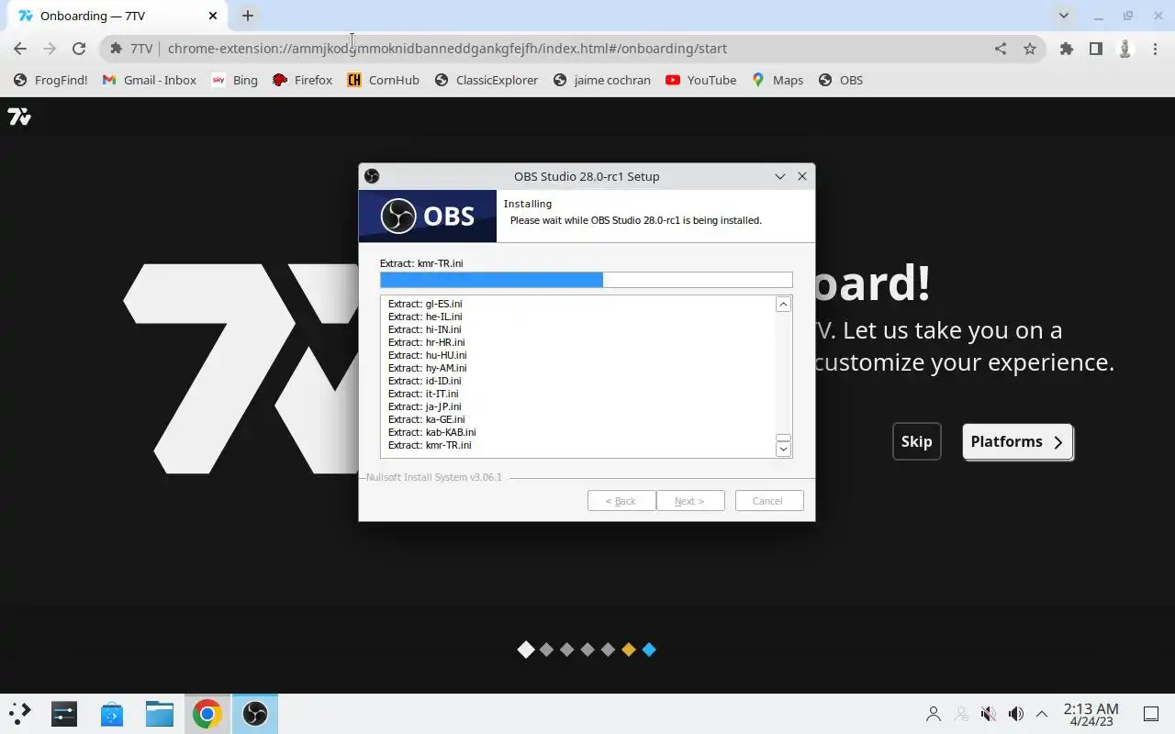Open the Chrome extensions puzzle icon
Image resolution: width=1175 pixels, height=734 pixels.
tap(1067, 49)
